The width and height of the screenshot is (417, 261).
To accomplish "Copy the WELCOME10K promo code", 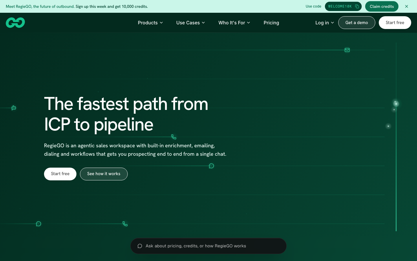I will click(357, 6).
